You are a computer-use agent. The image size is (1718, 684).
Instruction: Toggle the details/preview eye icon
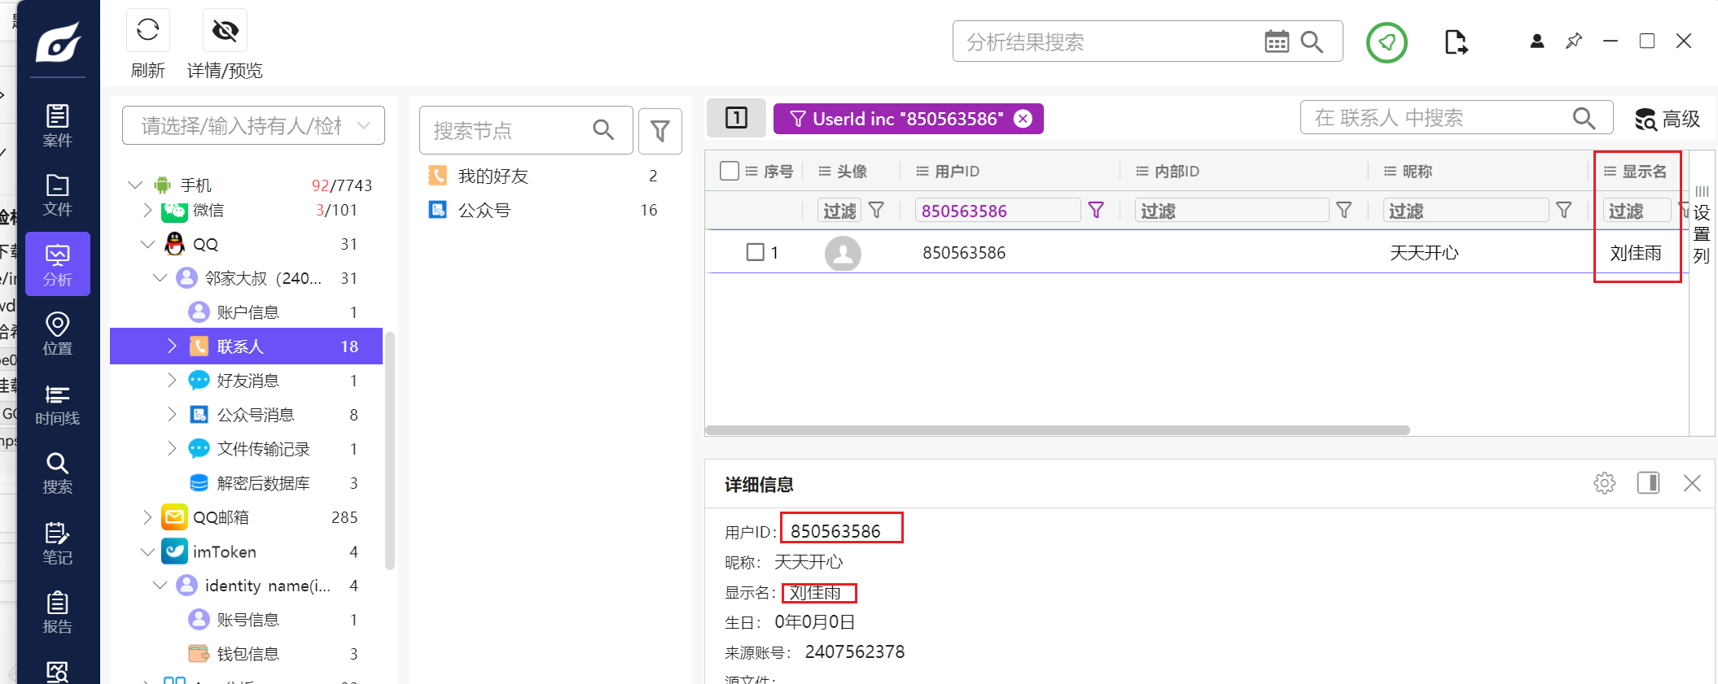click(225, 31)
